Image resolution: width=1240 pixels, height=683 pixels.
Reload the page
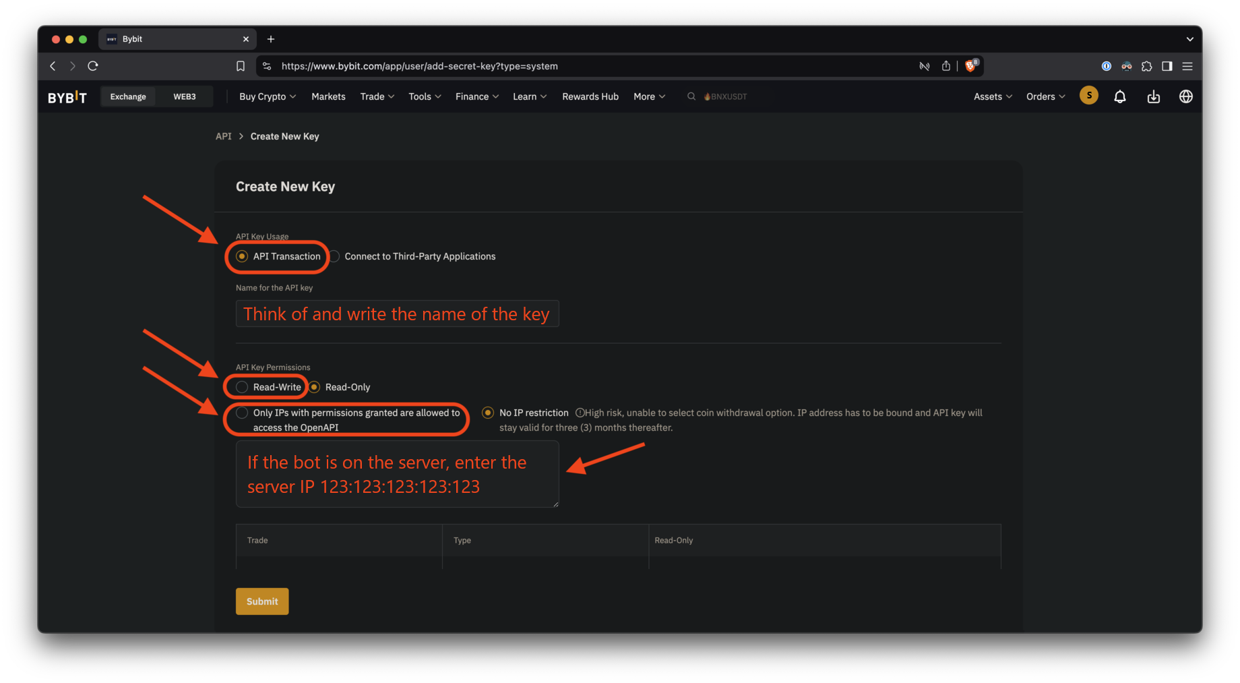(x=93, y=66)
